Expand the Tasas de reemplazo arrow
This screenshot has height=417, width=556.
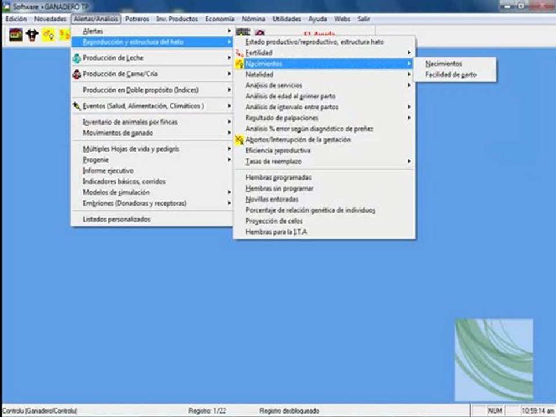(x=409, y=162)
